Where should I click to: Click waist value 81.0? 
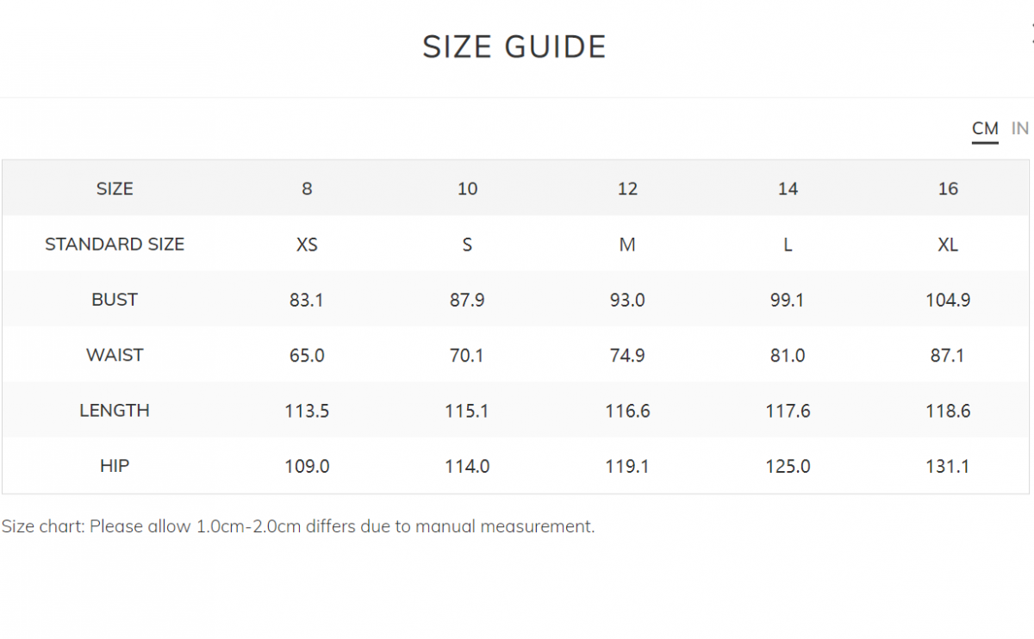(788, 356)
